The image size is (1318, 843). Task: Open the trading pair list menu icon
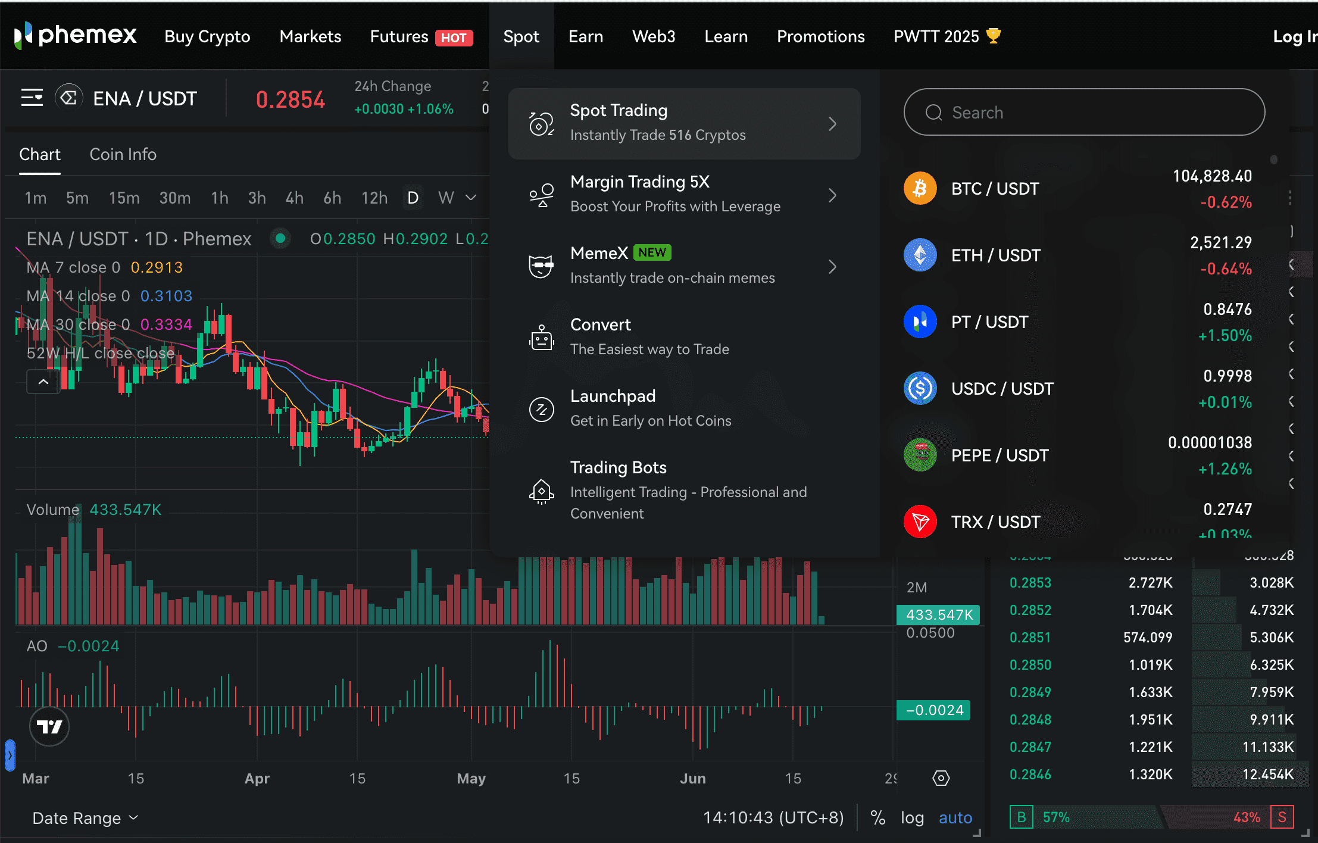[x=32, y=98]
